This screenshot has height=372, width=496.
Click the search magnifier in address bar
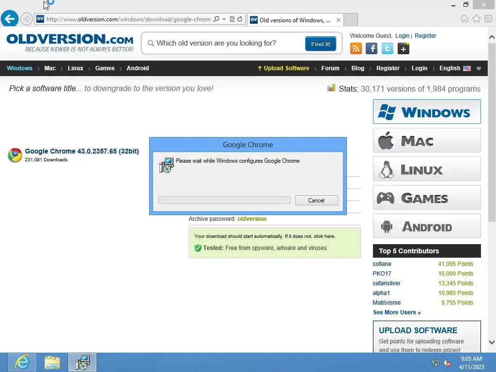(217, 19)
